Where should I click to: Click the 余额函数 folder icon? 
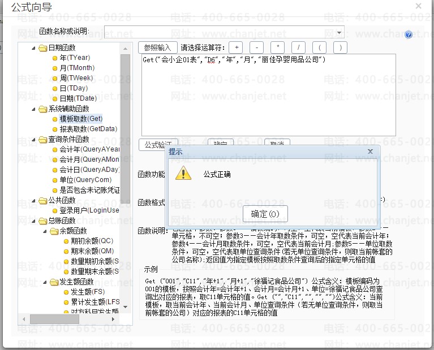pyautogui.click(x=54, y=231)
